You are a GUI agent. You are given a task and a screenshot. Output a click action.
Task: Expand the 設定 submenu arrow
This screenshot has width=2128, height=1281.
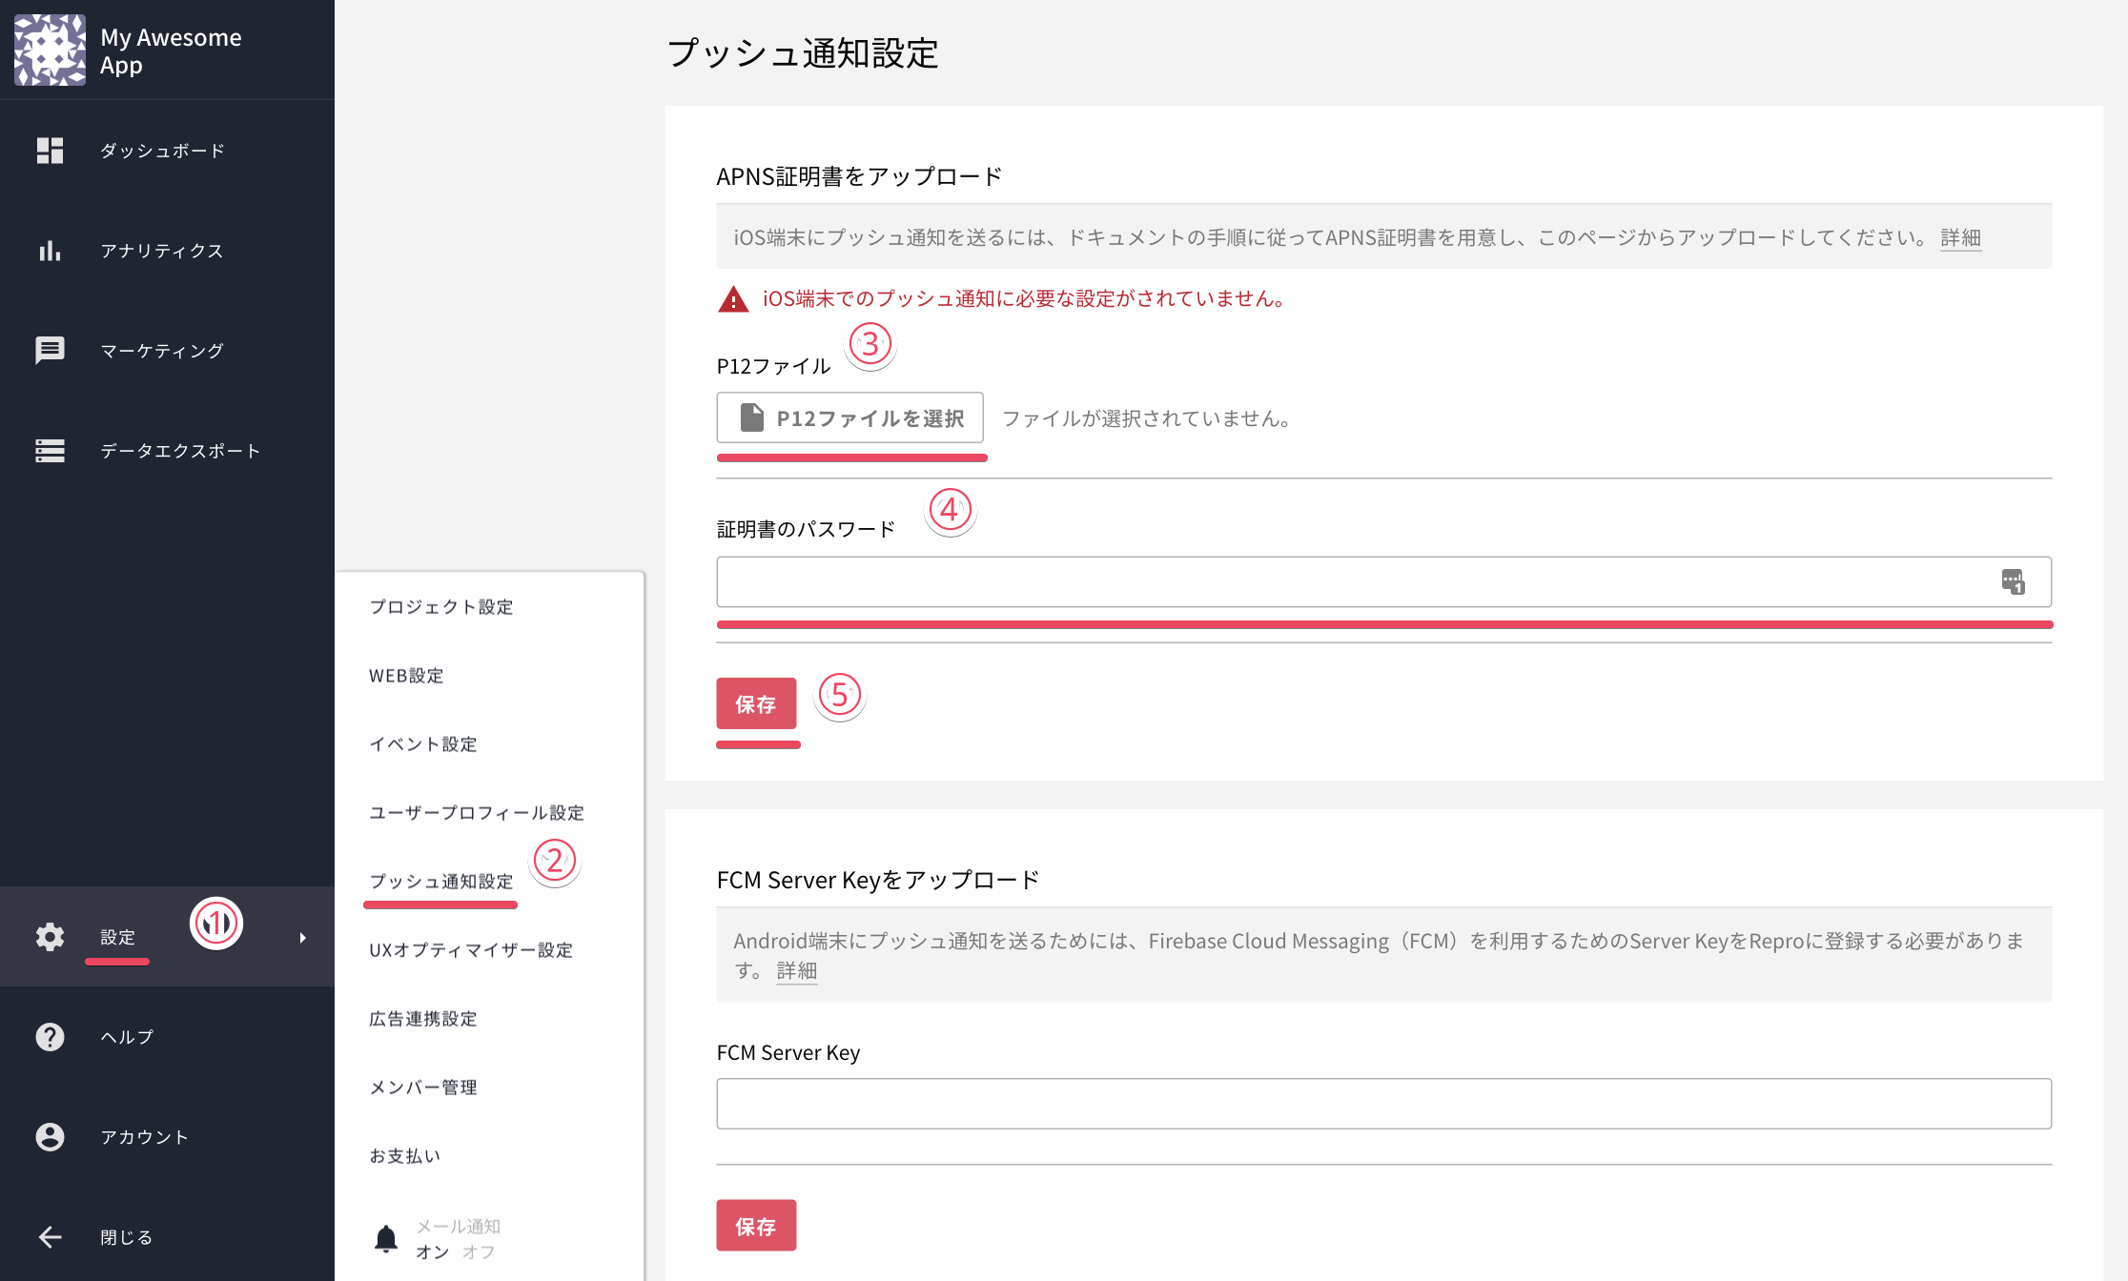[303, 938]
